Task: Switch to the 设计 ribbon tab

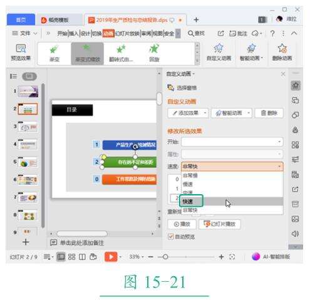Action: pos(85,33)
